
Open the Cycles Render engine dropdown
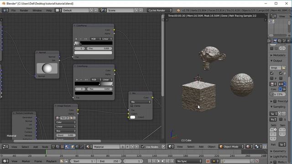[x=160, y=10]
